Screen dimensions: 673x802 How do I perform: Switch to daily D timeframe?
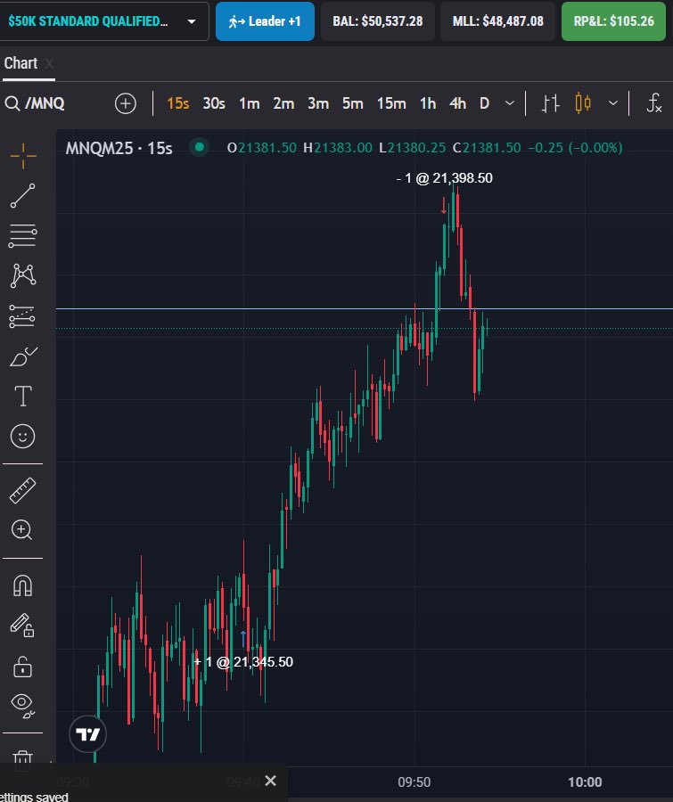(x=484, y=103)
